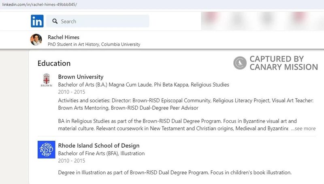Screen dimensions: 324x184
Task: Click the Search input field
Action: tap(98, 21)
